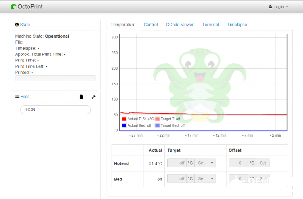Click Set for Hotend target temperature
This screenshot has width=303, height=199.
coord(201,163)
